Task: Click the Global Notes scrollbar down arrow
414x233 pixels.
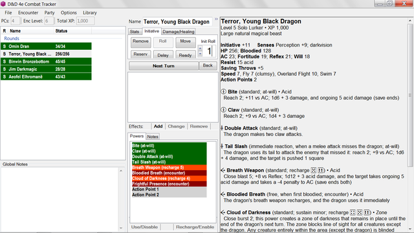Action: pyautogui.click(x=121, y=228)
